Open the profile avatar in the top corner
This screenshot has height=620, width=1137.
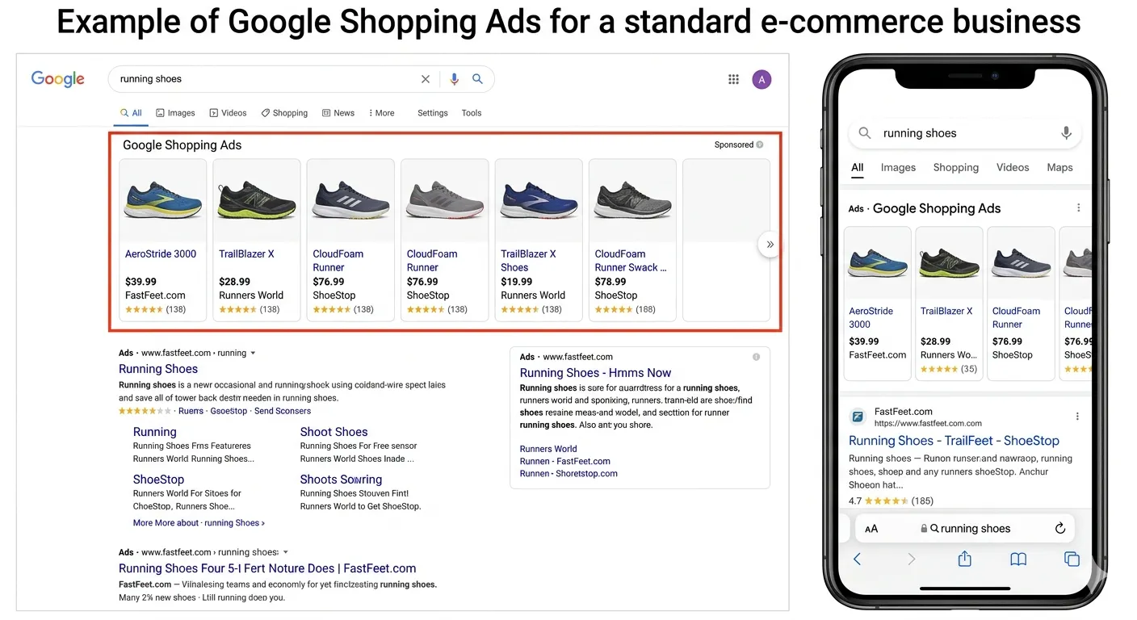click(761, 79)
